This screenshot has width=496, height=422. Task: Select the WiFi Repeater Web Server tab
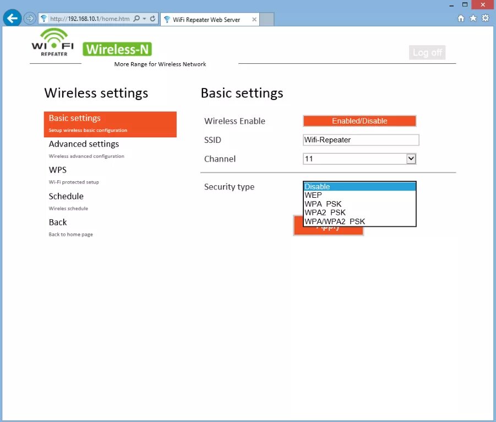pos(210,20)
